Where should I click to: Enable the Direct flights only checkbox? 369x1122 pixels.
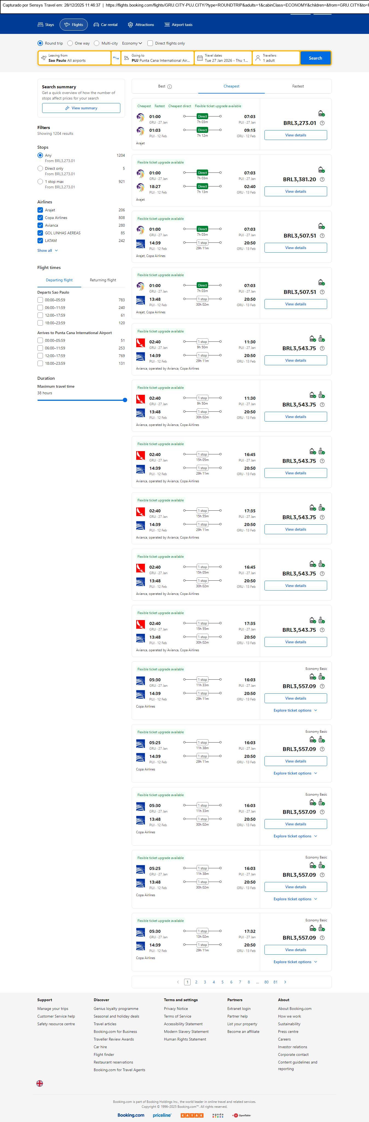point(150,43)
